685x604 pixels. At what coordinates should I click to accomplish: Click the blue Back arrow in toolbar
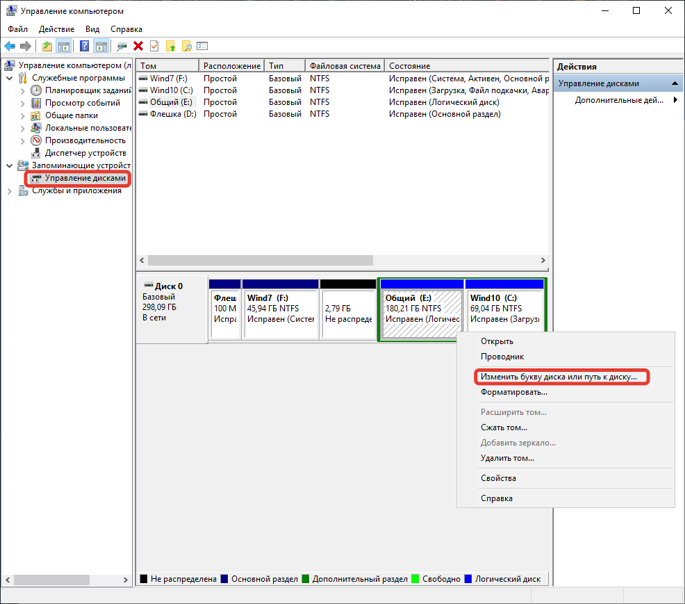coord(10,46)
